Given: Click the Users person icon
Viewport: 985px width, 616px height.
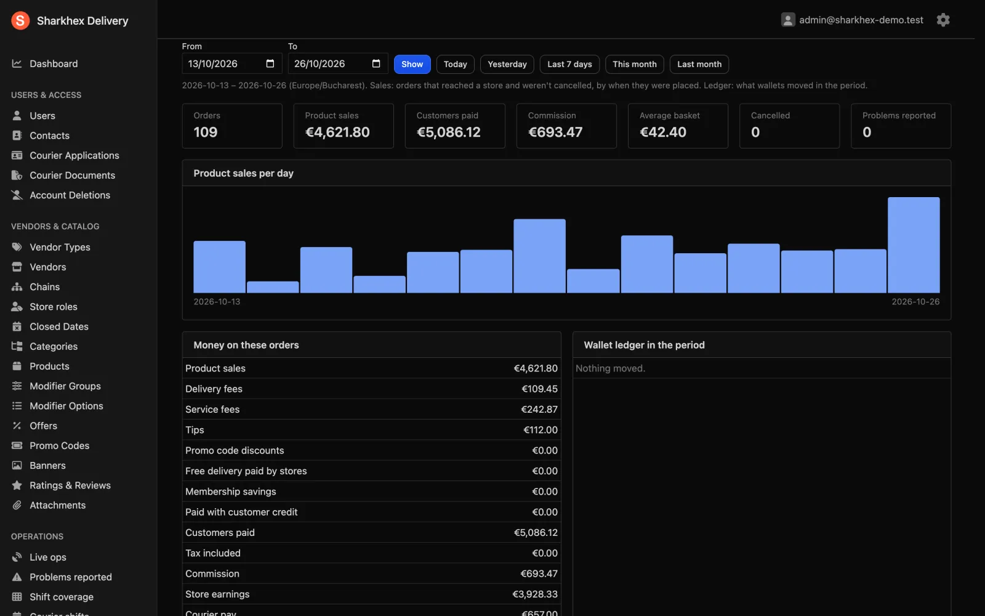Looking at the screenshot, I should point(17,116).
